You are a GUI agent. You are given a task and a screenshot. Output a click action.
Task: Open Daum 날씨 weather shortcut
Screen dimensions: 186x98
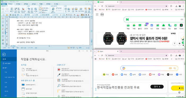click(133, 74)
